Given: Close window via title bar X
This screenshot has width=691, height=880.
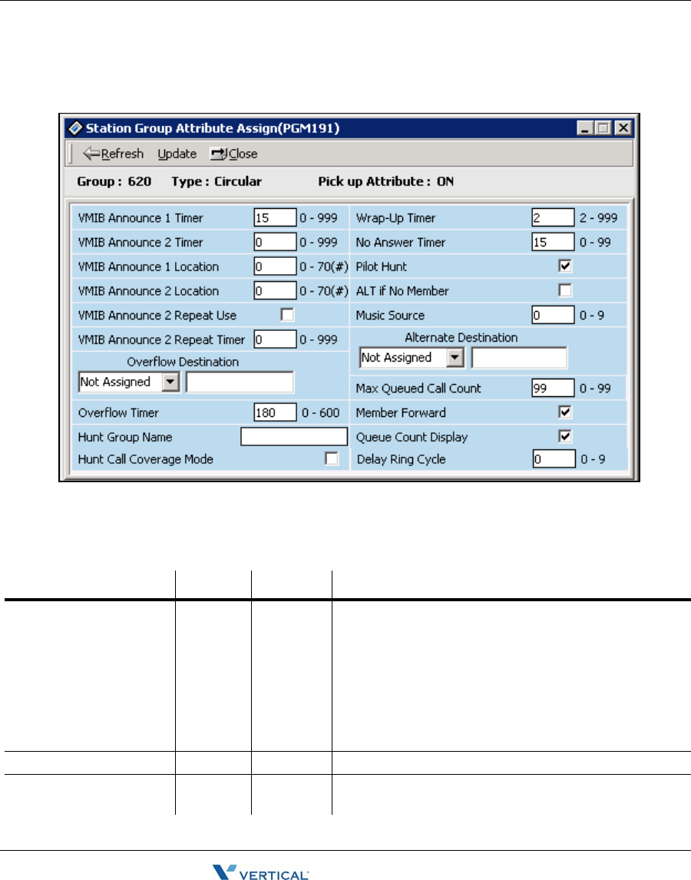Looking at the screenshot, I should point(623,128).
